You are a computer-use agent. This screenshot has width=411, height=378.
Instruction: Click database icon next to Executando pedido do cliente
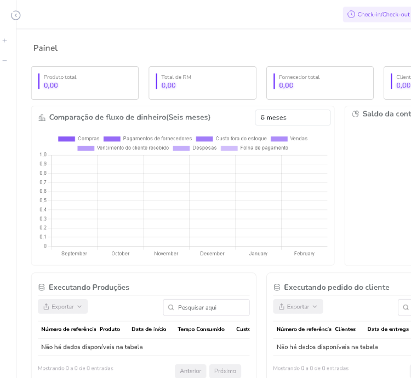[x=277, y=288]
